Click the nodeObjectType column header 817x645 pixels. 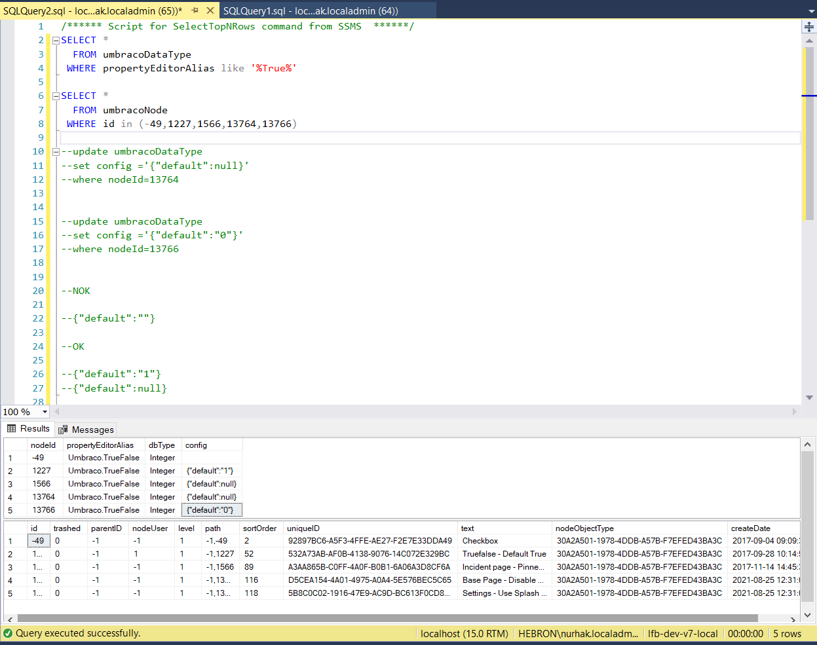[x=639, y=528]
